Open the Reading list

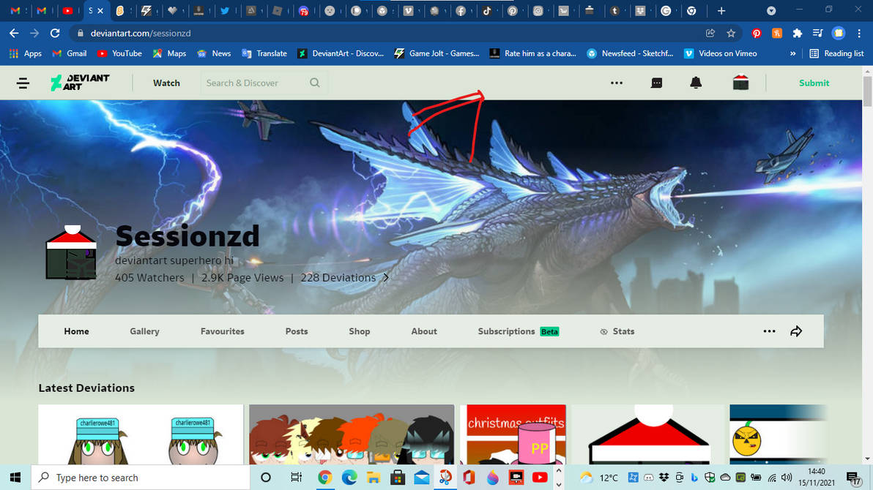837,53
